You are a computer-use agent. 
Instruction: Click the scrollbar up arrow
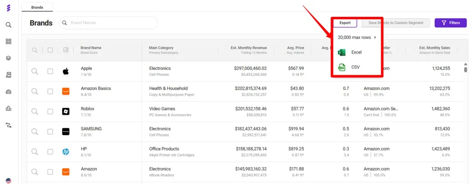(x=465, y=64)
